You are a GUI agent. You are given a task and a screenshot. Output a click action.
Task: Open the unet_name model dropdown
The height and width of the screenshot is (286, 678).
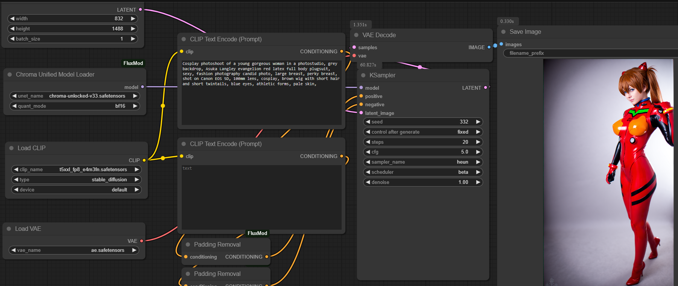pyautogui.click(x=74, y=96)
